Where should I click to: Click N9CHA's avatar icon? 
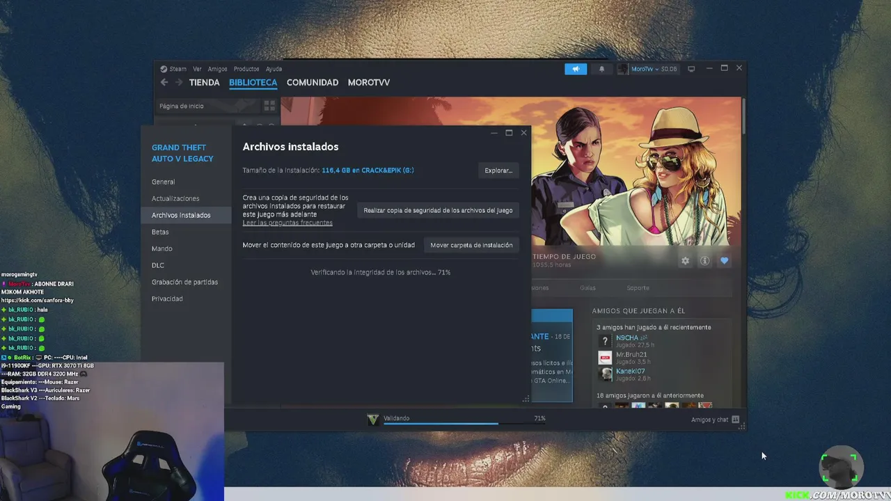(605, 341)
